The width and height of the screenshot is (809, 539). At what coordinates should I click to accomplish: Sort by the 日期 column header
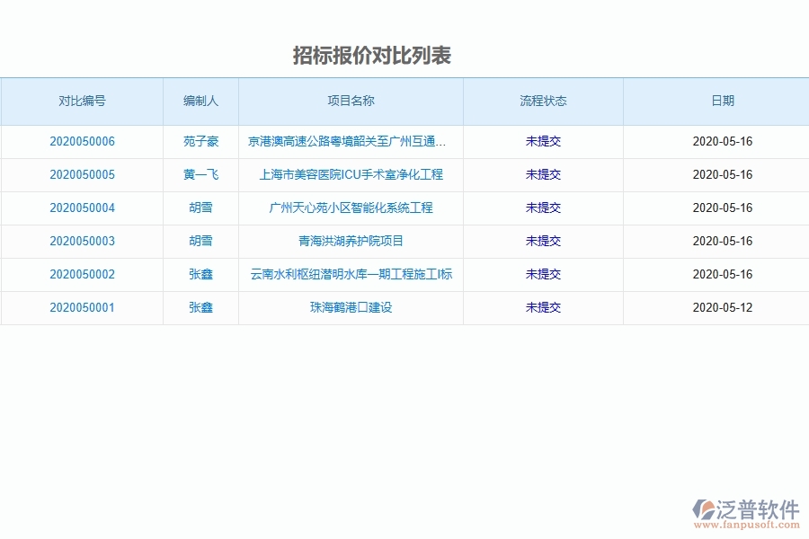[724, 101]
